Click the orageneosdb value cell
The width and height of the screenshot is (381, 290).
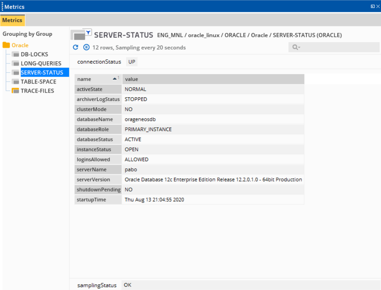(x=213, y=119)
